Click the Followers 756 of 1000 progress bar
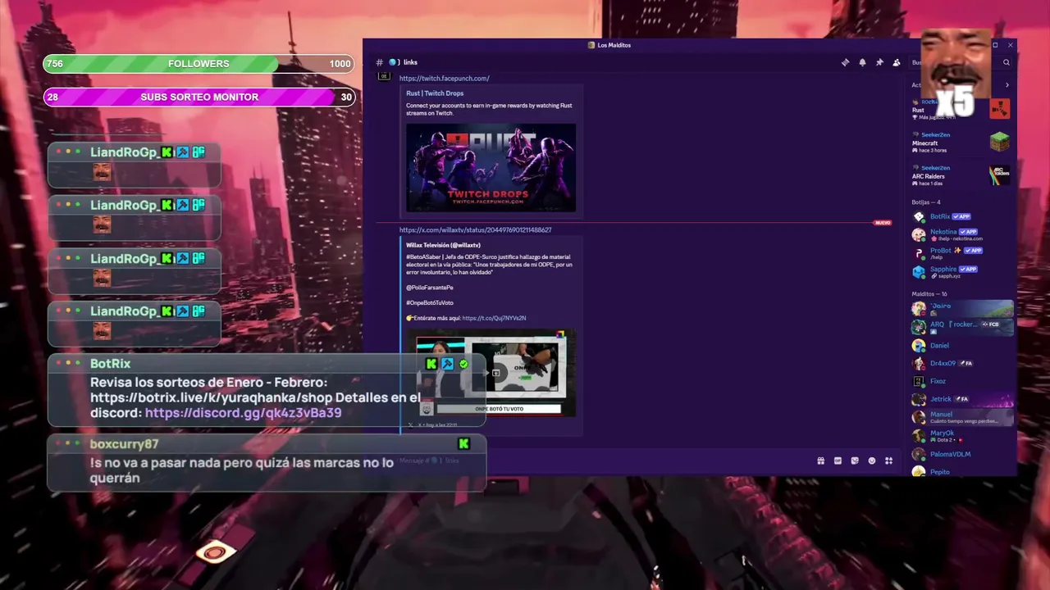 click(x=199, y=64)
